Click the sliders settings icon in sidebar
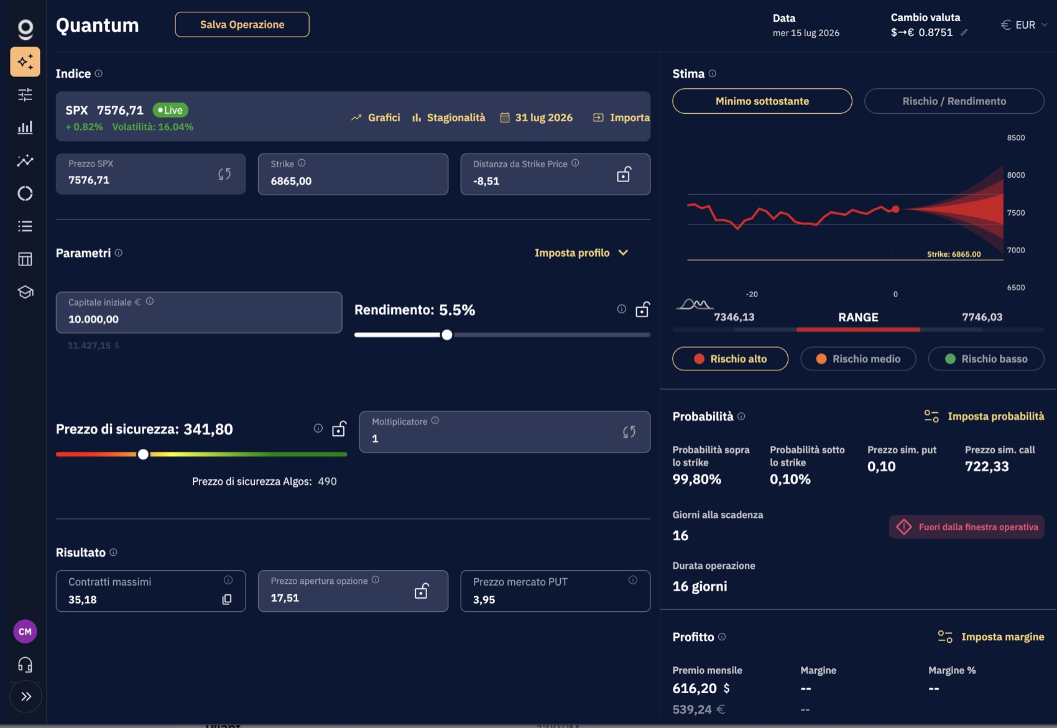 (25, 94)
